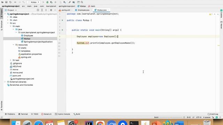Viewport: 223px width, 125px height.
Task: Open the Maven side tool window
Action: (221, 25)
